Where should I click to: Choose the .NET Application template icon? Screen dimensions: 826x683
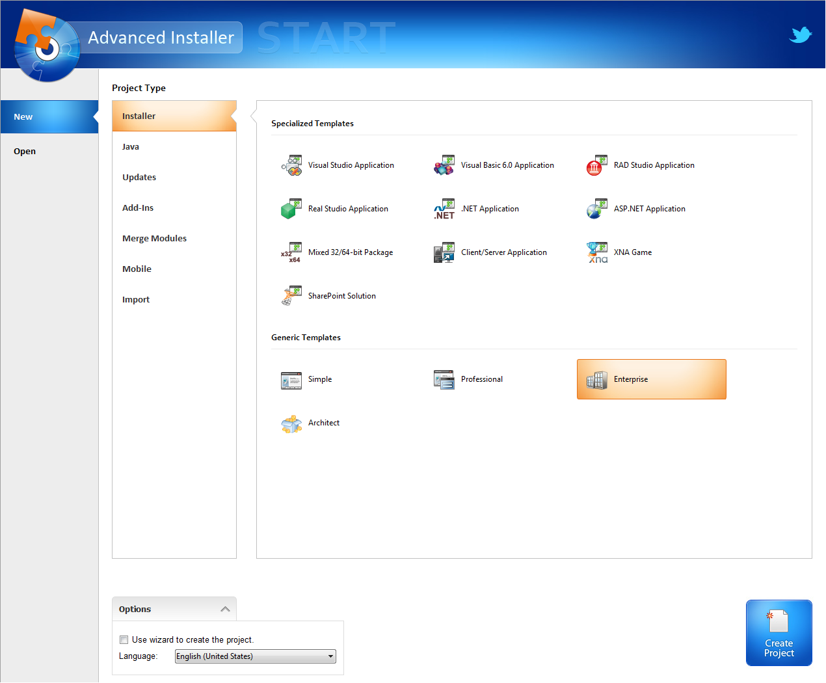coord(444,209)
